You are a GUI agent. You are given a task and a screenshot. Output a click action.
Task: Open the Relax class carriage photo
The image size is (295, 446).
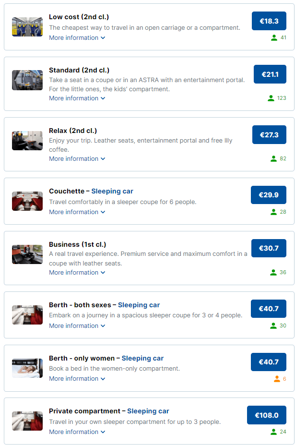[27, 141]
